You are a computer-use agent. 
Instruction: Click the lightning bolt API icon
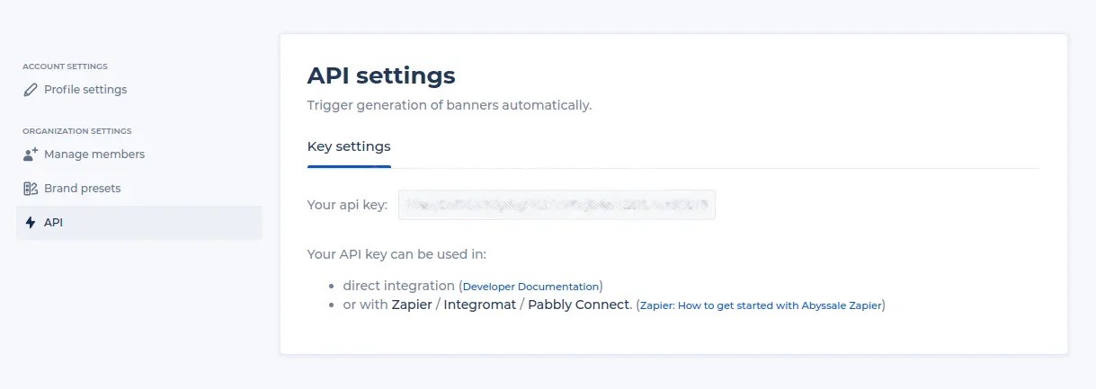[31, 223]
